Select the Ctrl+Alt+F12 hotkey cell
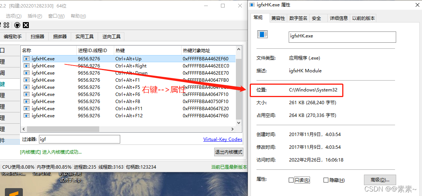The image size is (422, 196). pyautogui.click(x=129, y=116)
